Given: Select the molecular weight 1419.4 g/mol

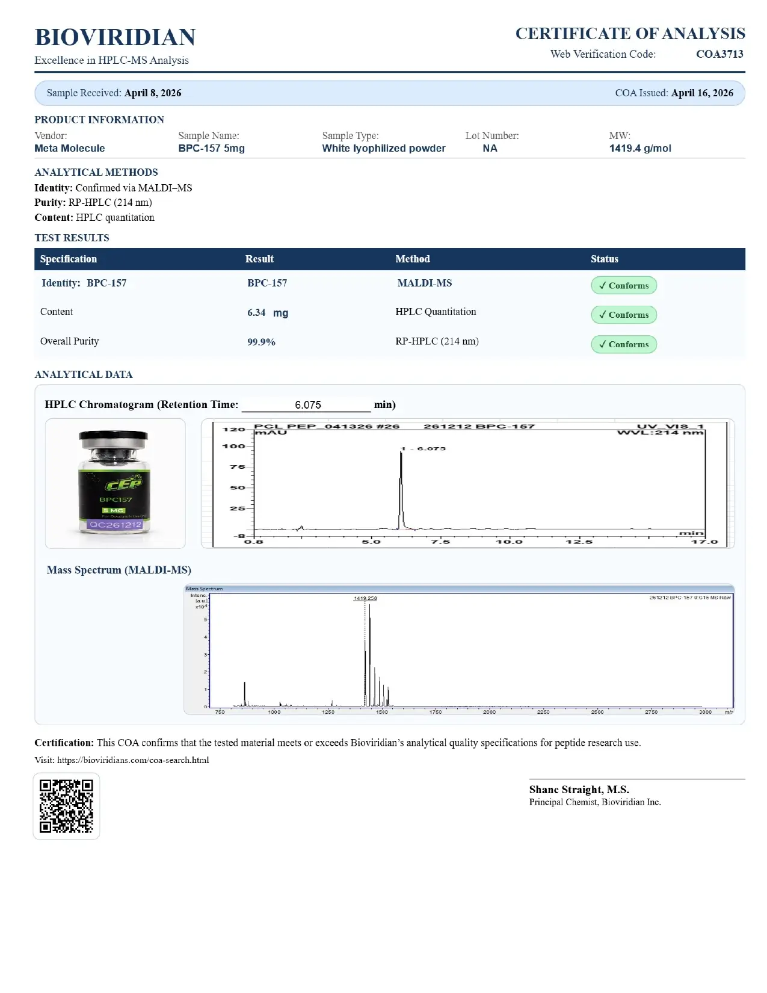Looking at the screenshot, I should tap(640, 148).
